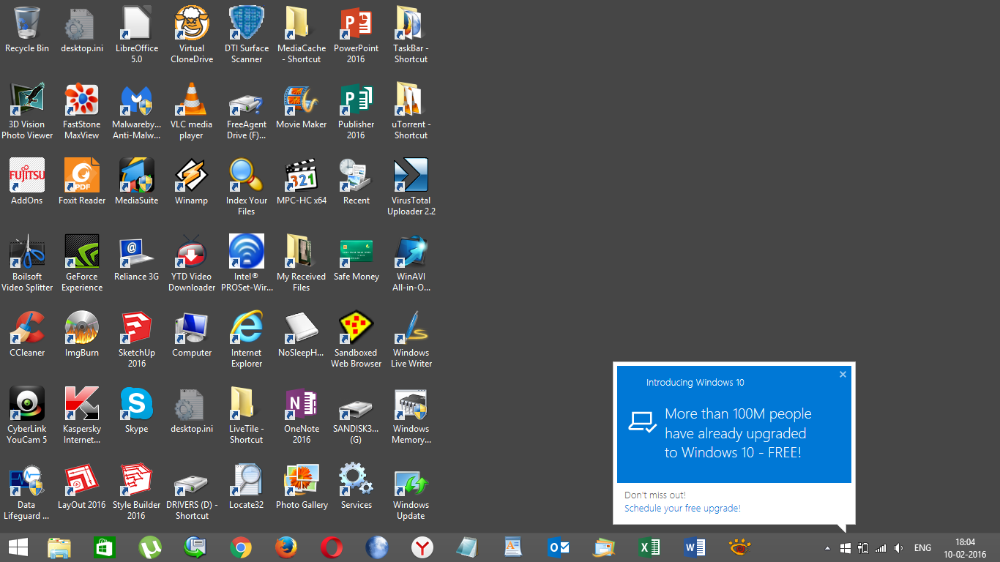Viewport: 1000px width, 562px height.
Task: Click the VLC media player cone icon
Action: pyautogui.click(x=192, y=100)
